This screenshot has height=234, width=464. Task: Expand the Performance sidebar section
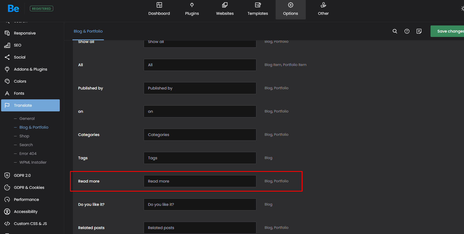pyautogui.click(x=26, y=200)
